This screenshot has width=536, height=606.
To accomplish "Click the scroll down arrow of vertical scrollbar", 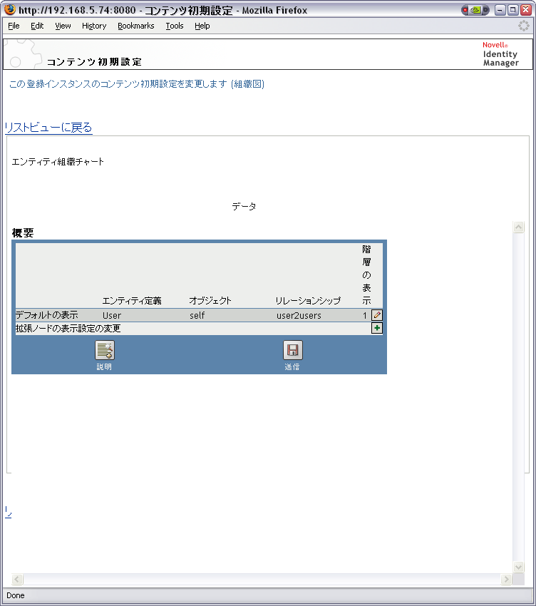I will (x=519, y=567).
